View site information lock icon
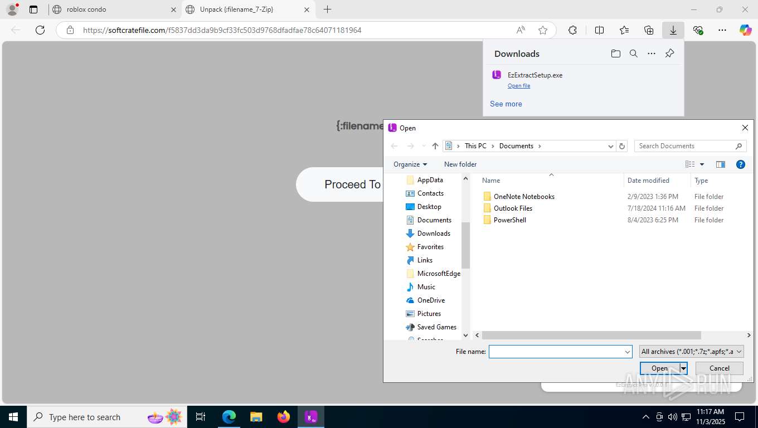Screen dimensions: 758x428 tap(70, 30)
